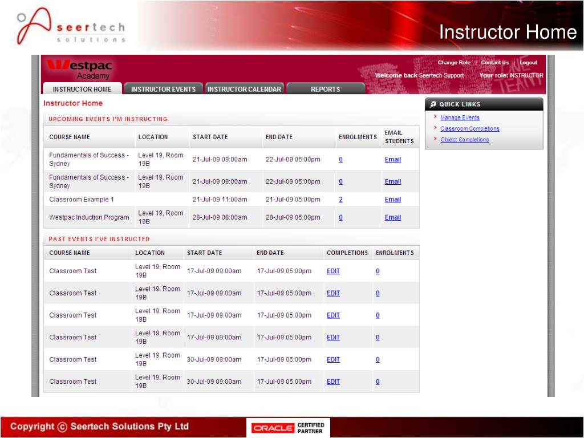Click the Completions column header
Screen dimensions: 584x438
tap(347, 253)
